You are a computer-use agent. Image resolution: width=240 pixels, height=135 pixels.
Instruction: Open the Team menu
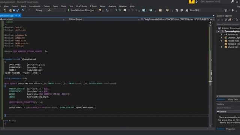[x=55, y=6]
